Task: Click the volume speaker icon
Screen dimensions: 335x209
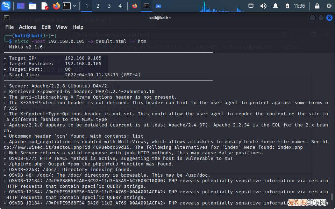Action: (x=263, y=6)
